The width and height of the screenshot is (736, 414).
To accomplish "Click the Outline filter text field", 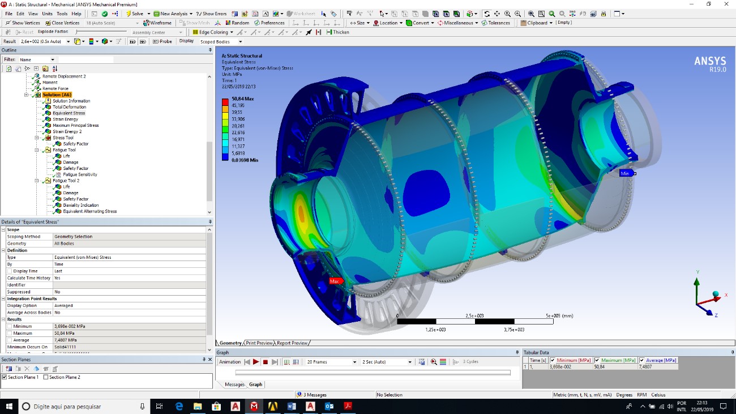I will (x=86, y=59).
